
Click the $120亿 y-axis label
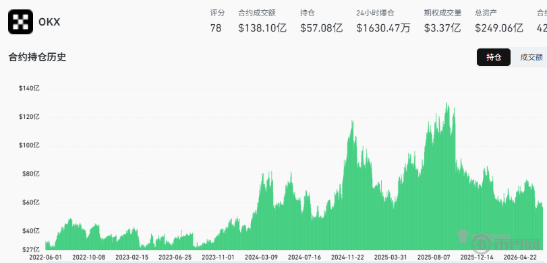pos(29,117)
